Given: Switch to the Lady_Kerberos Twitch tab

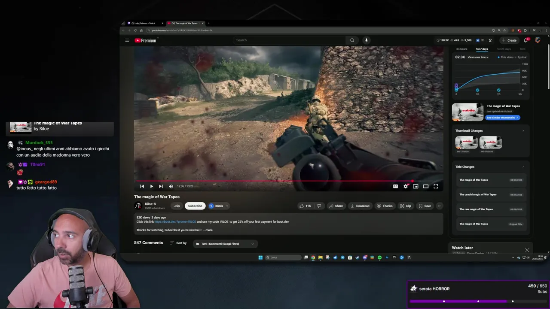Looking at the screenshot, I should [145, 23].
